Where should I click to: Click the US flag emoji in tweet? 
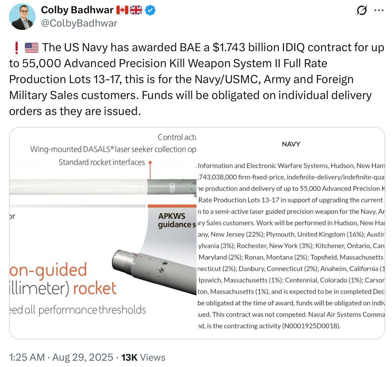[32, 48]
